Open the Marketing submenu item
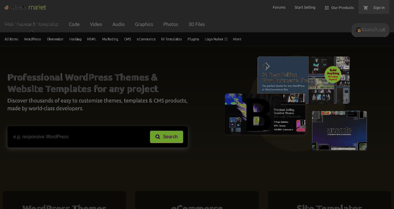The width and height of the screenshot is (394, 209). tap(110, 39)
